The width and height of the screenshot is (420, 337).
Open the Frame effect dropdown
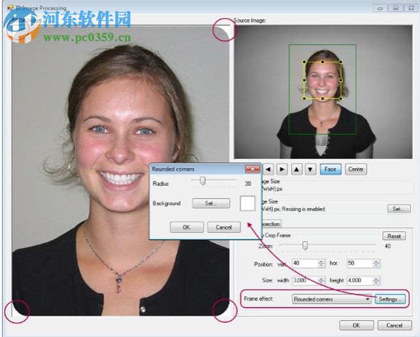pos(331,299)
